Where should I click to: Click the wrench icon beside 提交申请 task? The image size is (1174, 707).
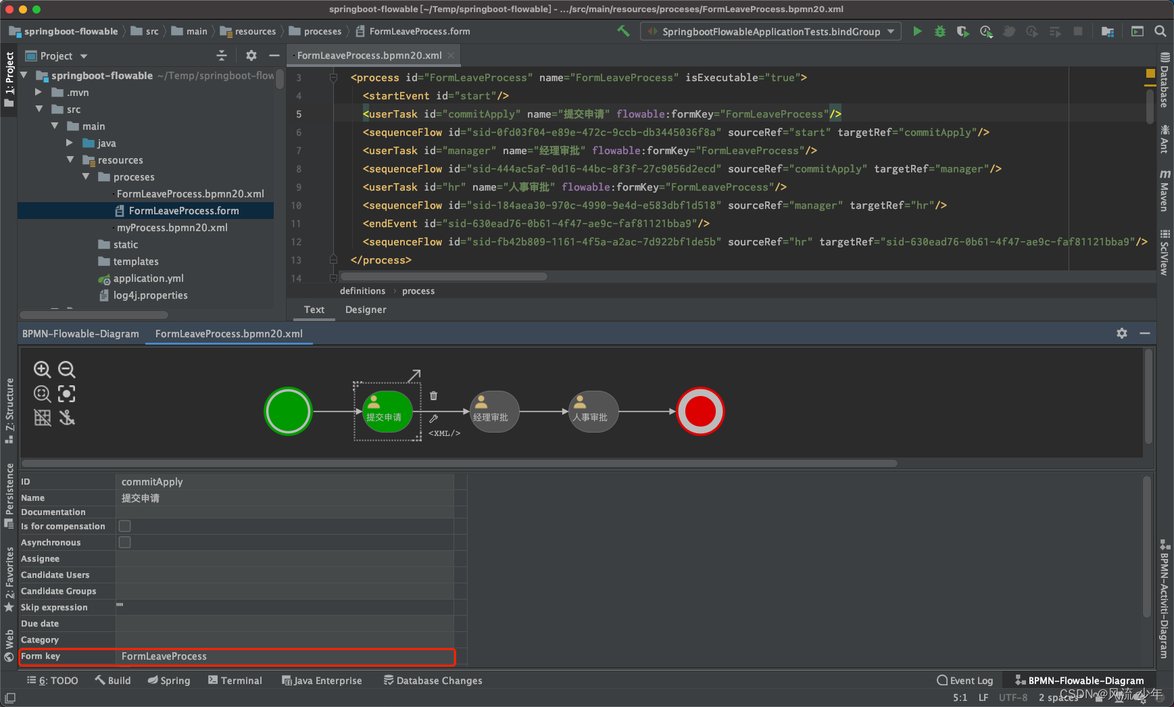433,418
